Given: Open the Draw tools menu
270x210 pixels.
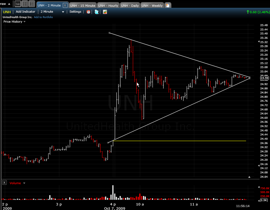Looking at the screenshot, I should (x=5, y=4).
